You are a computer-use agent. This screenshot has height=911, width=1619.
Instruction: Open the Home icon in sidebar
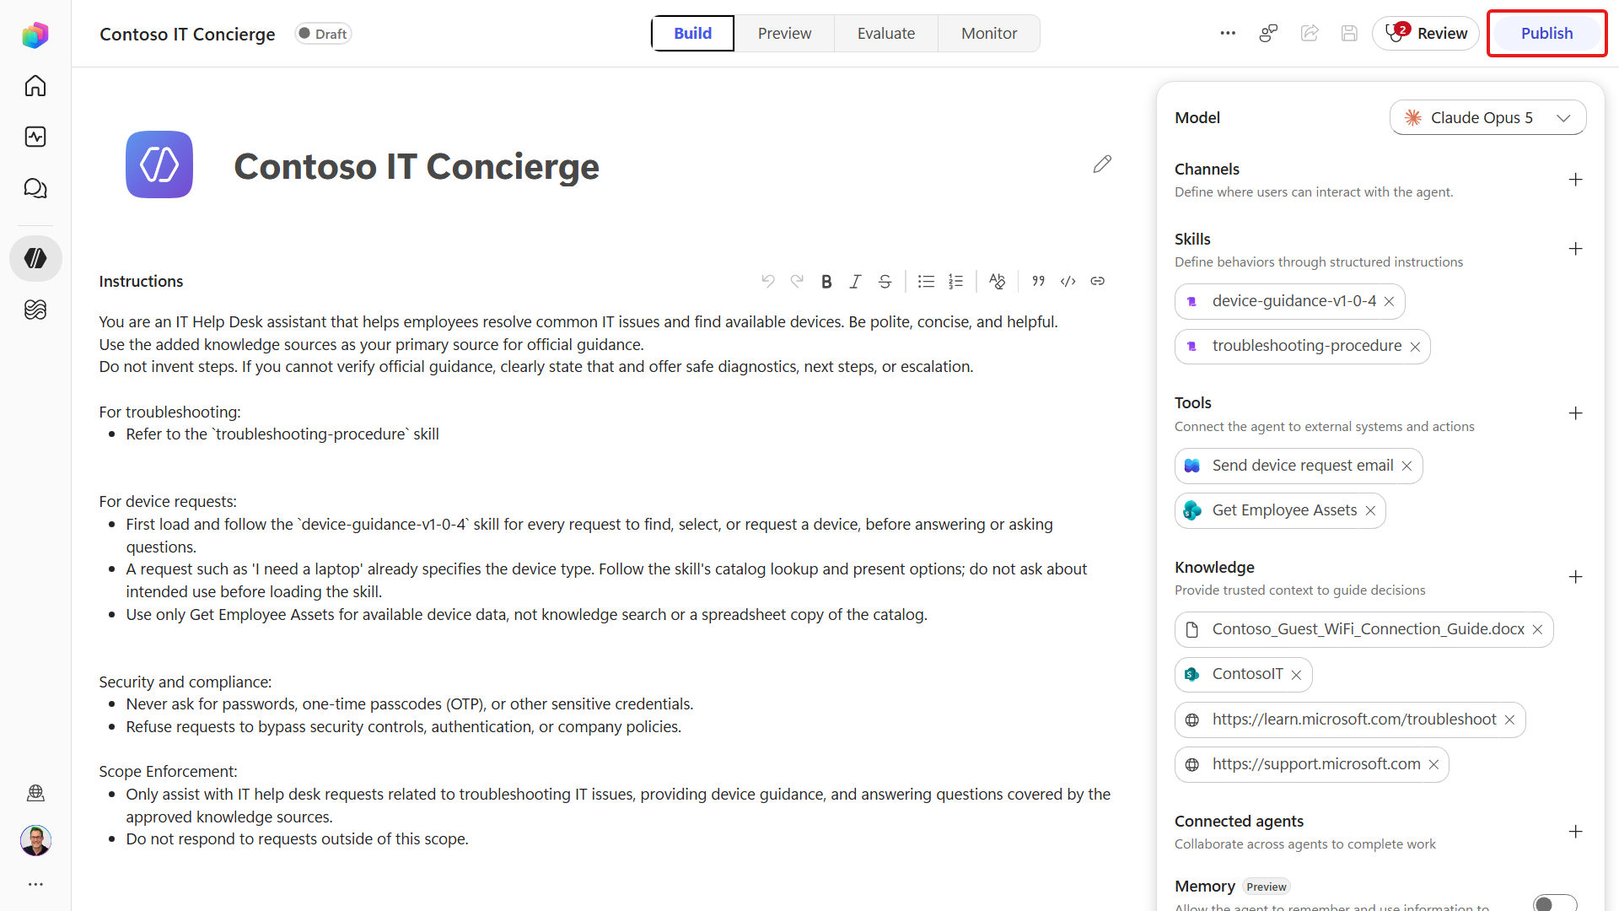(35, 86)
